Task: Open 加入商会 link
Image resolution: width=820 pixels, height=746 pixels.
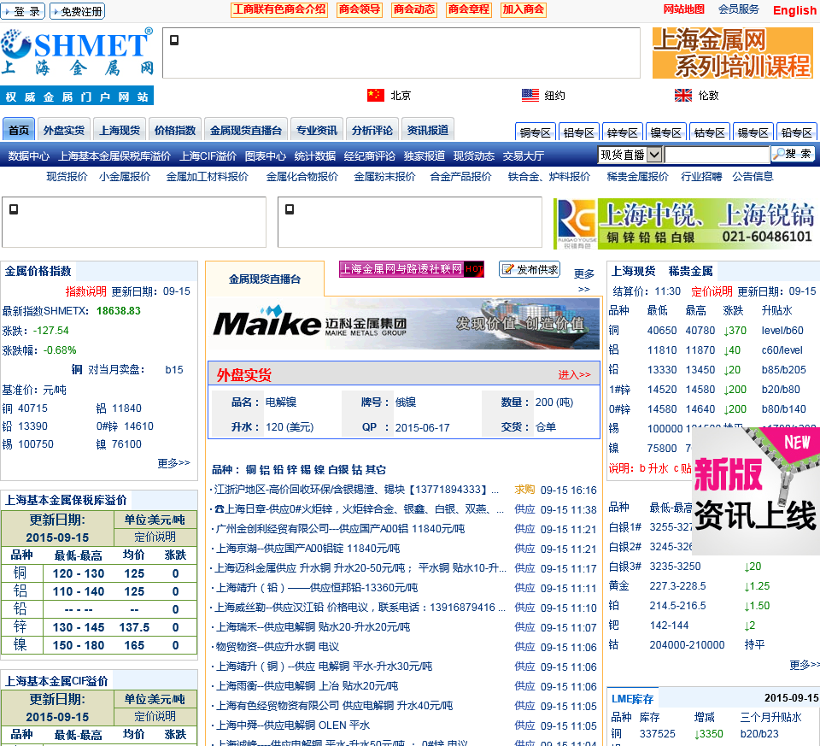Action: point(523,9)
